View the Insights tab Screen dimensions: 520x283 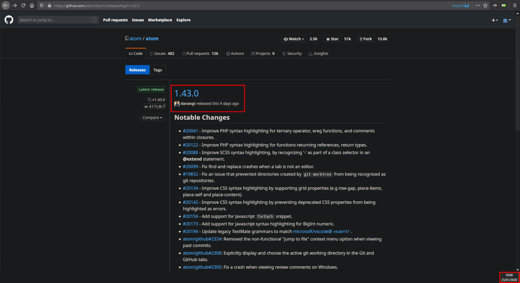[318, 53]
